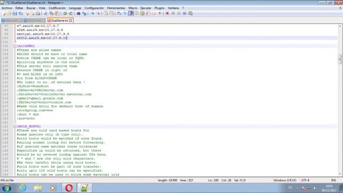Click the Stop Recording macro icon
This screenshot has height=193, width=343.
173,13
